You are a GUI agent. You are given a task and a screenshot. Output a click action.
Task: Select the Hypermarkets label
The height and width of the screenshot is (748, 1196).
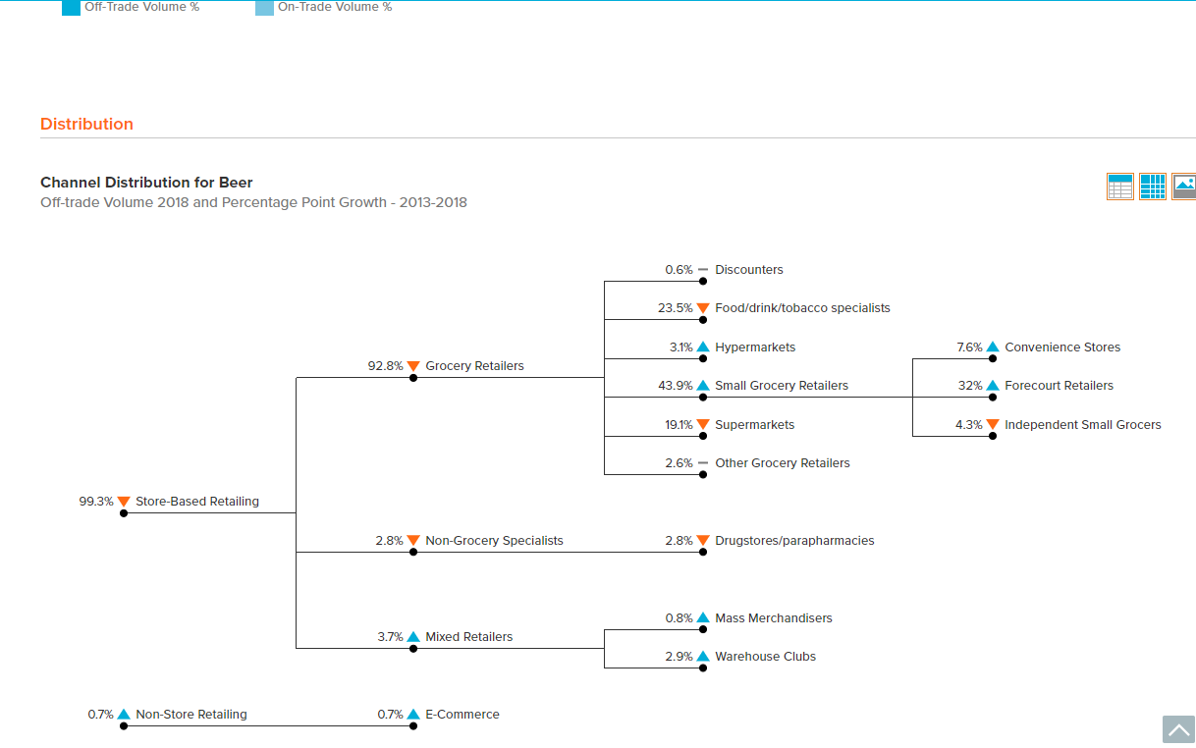pos(755,347)
